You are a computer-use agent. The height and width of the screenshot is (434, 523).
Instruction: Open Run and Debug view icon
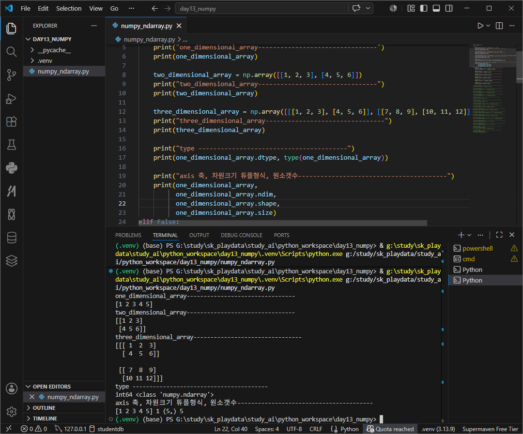(x=11, y=99)
